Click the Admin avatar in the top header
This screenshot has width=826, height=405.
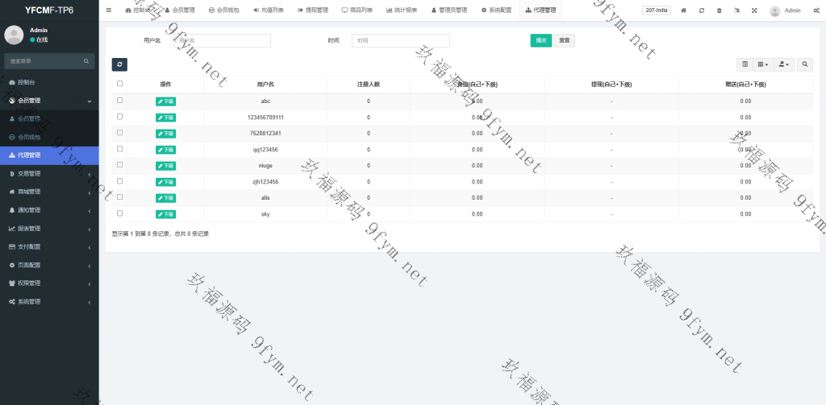click(774, 11)
